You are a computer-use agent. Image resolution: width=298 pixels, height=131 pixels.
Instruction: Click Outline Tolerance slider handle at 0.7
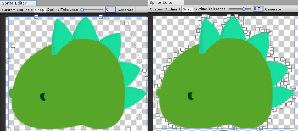coord(243,9)
